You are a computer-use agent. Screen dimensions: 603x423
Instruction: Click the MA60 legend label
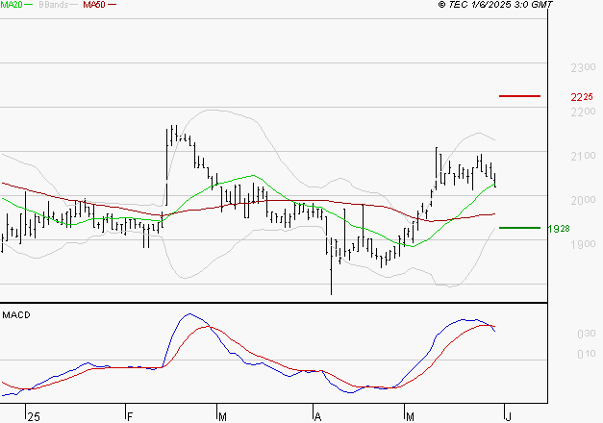tap(94, 5)
